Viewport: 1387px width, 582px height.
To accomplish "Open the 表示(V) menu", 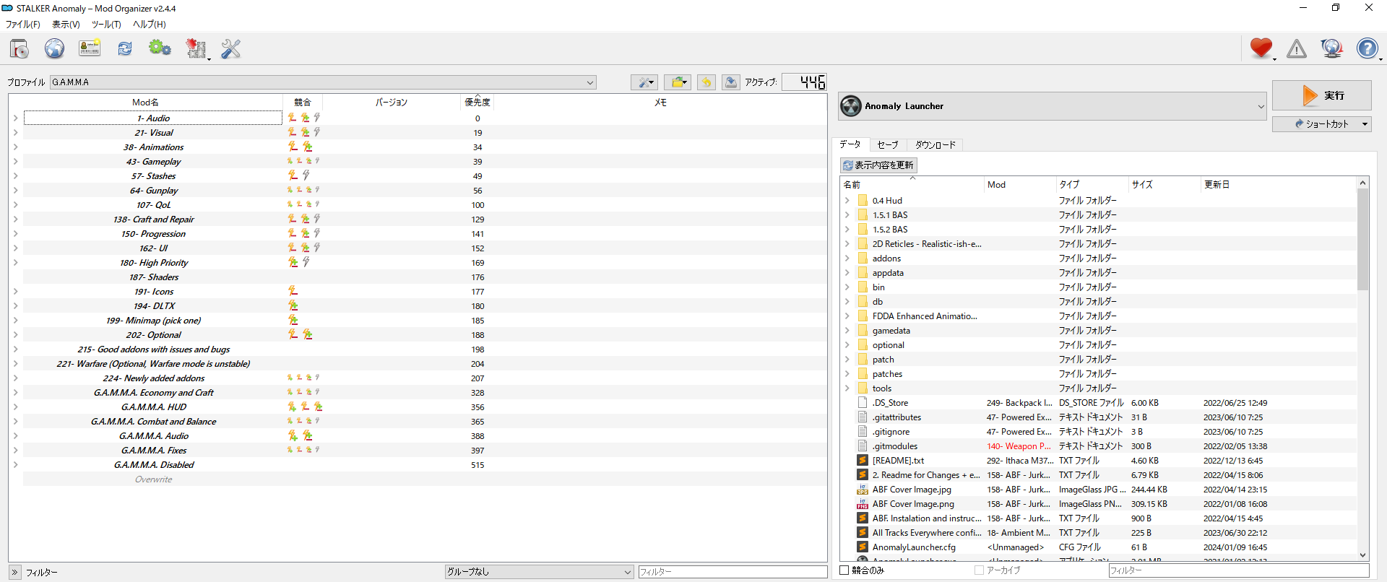I will point(66,25).
